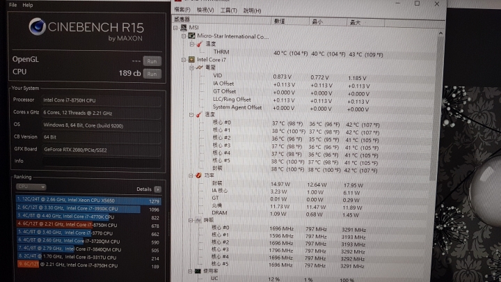
Task: Collapse the 功率 power section
Action: 191,175
